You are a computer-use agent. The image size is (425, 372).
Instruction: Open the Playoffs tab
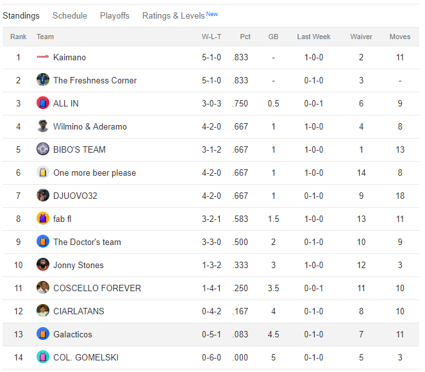(x=115, y=15)
